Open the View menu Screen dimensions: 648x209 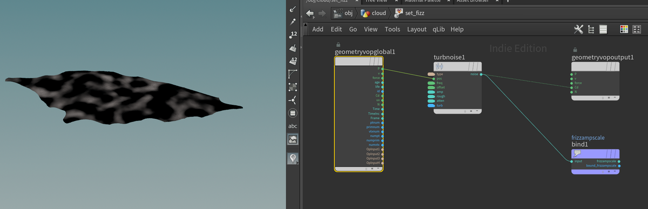370,29
